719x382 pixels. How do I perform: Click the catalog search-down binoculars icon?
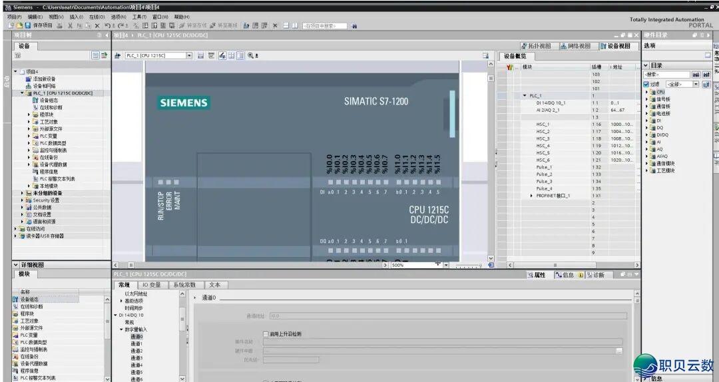(x=696, y=75)
